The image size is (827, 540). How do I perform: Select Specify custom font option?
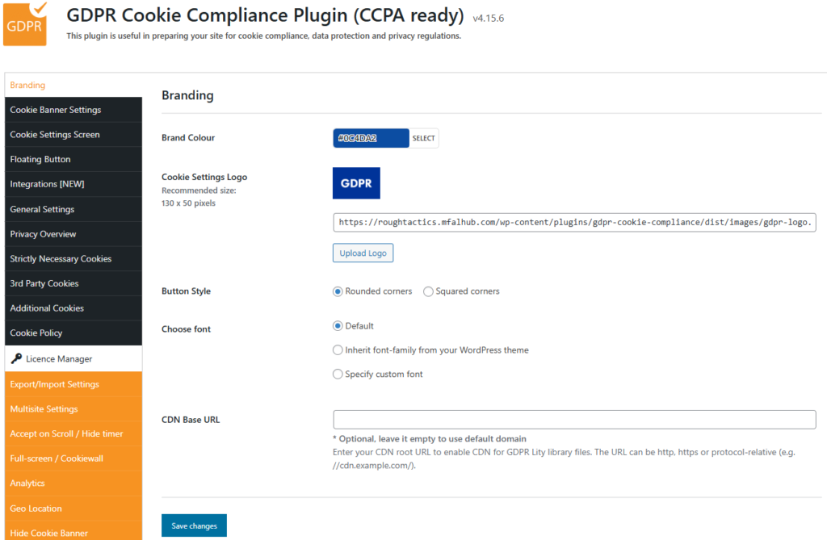(x=338, y=374)
